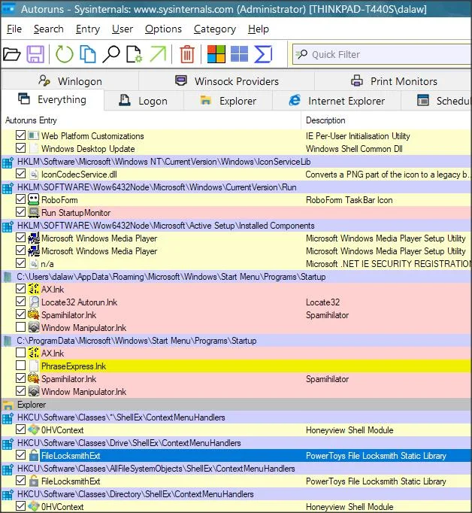472x513 pixels.
Task: Select HKCU AllFileSystemObjects ContextMenuHandlers row
Action: (236, 469)
